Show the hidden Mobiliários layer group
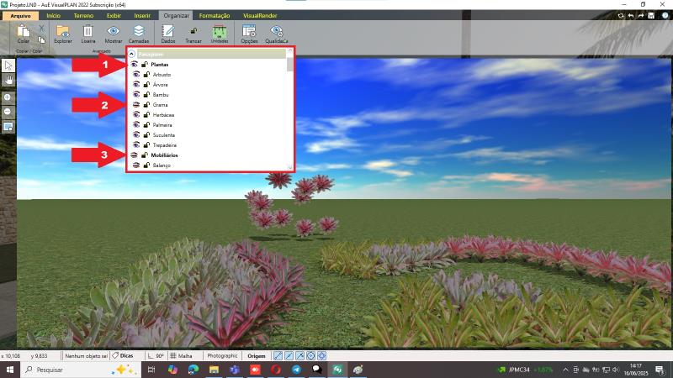 click(134, 155)
